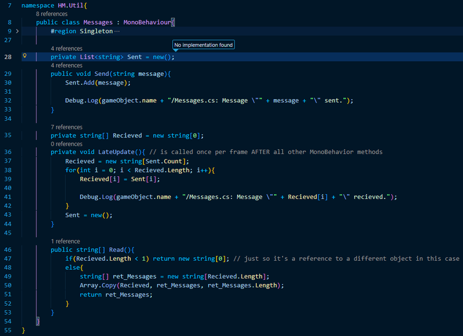Click the 'HM.Util' namespace name

click(x=70, y=6)
